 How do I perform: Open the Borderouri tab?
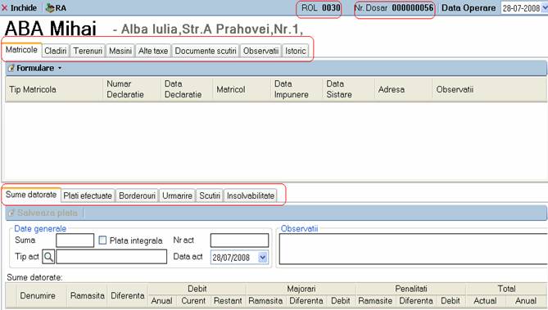tap(137, 195)
